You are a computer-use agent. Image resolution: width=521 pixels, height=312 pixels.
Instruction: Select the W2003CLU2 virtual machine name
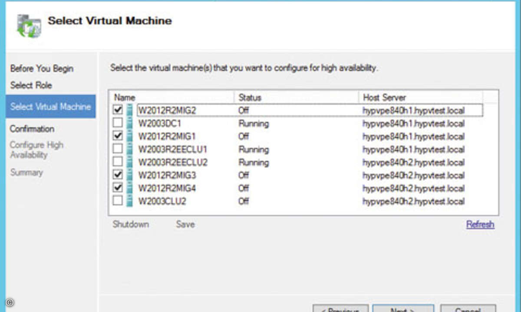pyautogui.click(x=162, y=201)
